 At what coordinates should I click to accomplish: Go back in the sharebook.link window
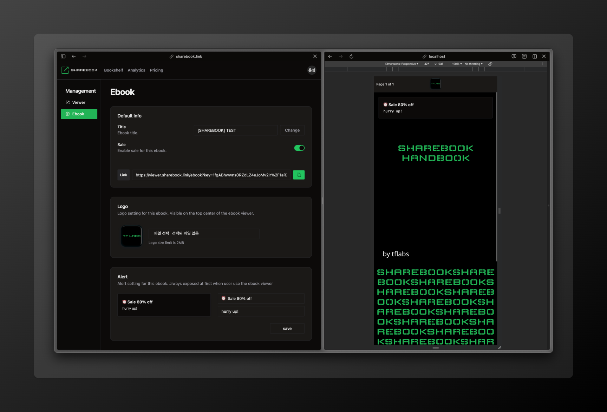pyautogui.click(x=74, y=56)
